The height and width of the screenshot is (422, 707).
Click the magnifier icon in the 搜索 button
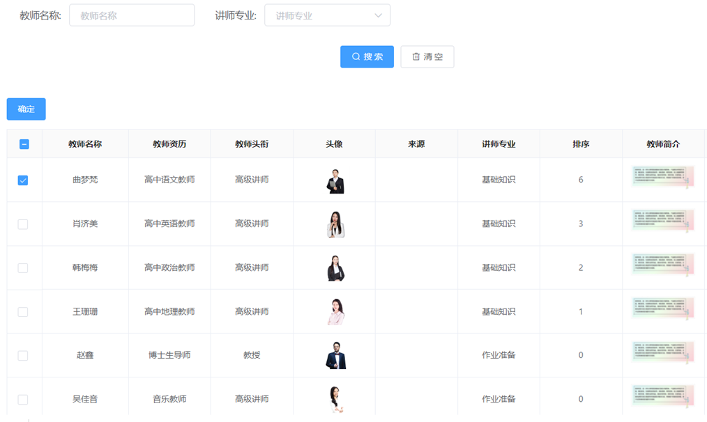(354, 56)
